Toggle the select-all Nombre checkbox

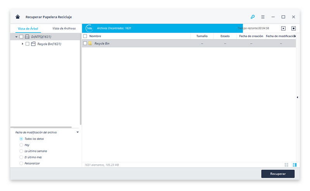pyautogui.click(x=85, y=36)
